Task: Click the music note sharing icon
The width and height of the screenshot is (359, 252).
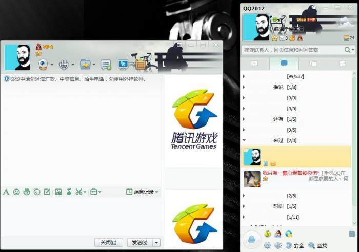Action: coord(69,192)
